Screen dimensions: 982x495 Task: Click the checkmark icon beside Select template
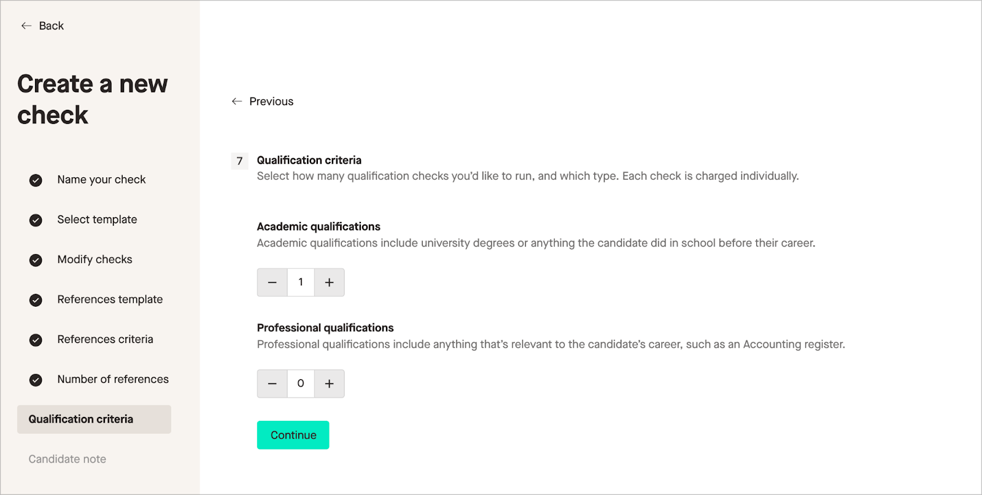click(35, 220)
